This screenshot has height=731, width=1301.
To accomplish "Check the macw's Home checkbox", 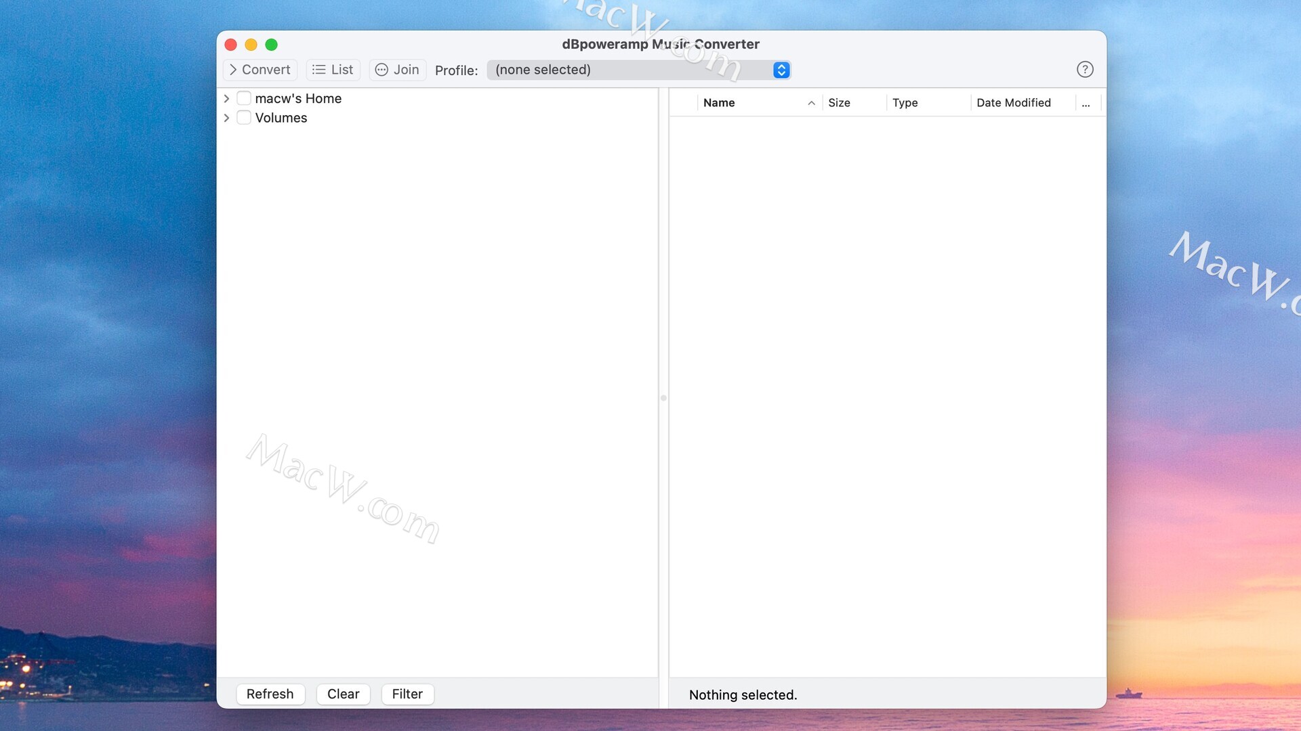I will coord(244,99).
